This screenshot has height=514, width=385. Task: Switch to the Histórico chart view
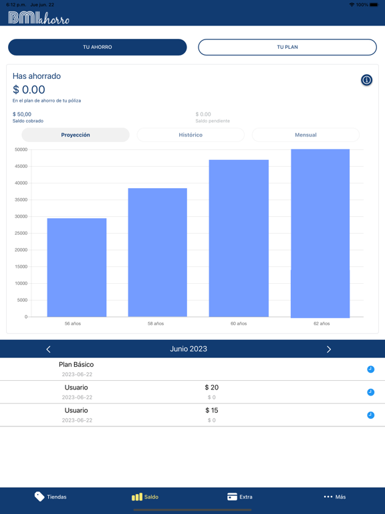coord(190,135)
